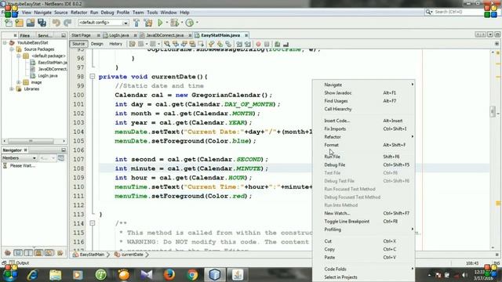
Task: Collapse the Javadoc fold at line 114
Action: 93,223
